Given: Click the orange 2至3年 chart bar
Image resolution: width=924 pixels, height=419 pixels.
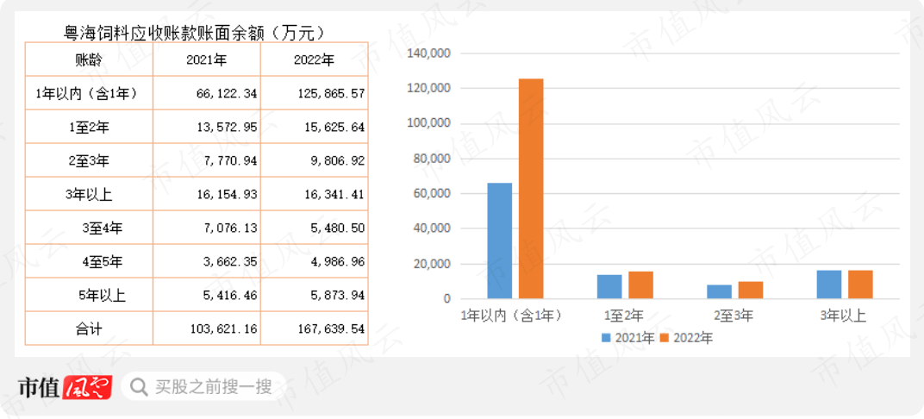Looking at the screenshot, I should click(750, 290).
